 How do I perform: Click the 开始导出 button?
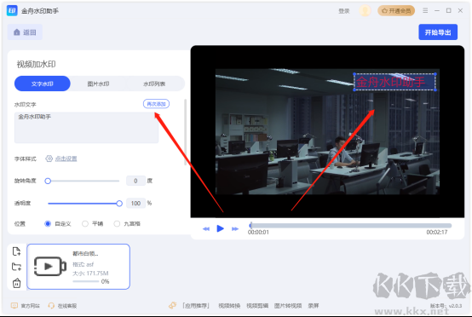point(438,32)
